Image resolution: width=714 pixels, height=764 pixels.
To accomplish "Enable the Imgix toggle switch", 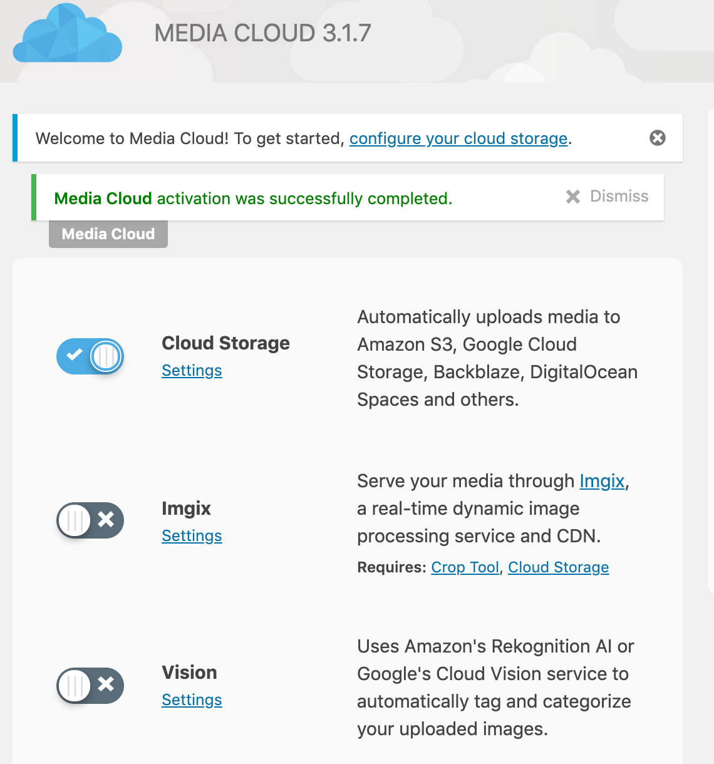I will (90, 520).
